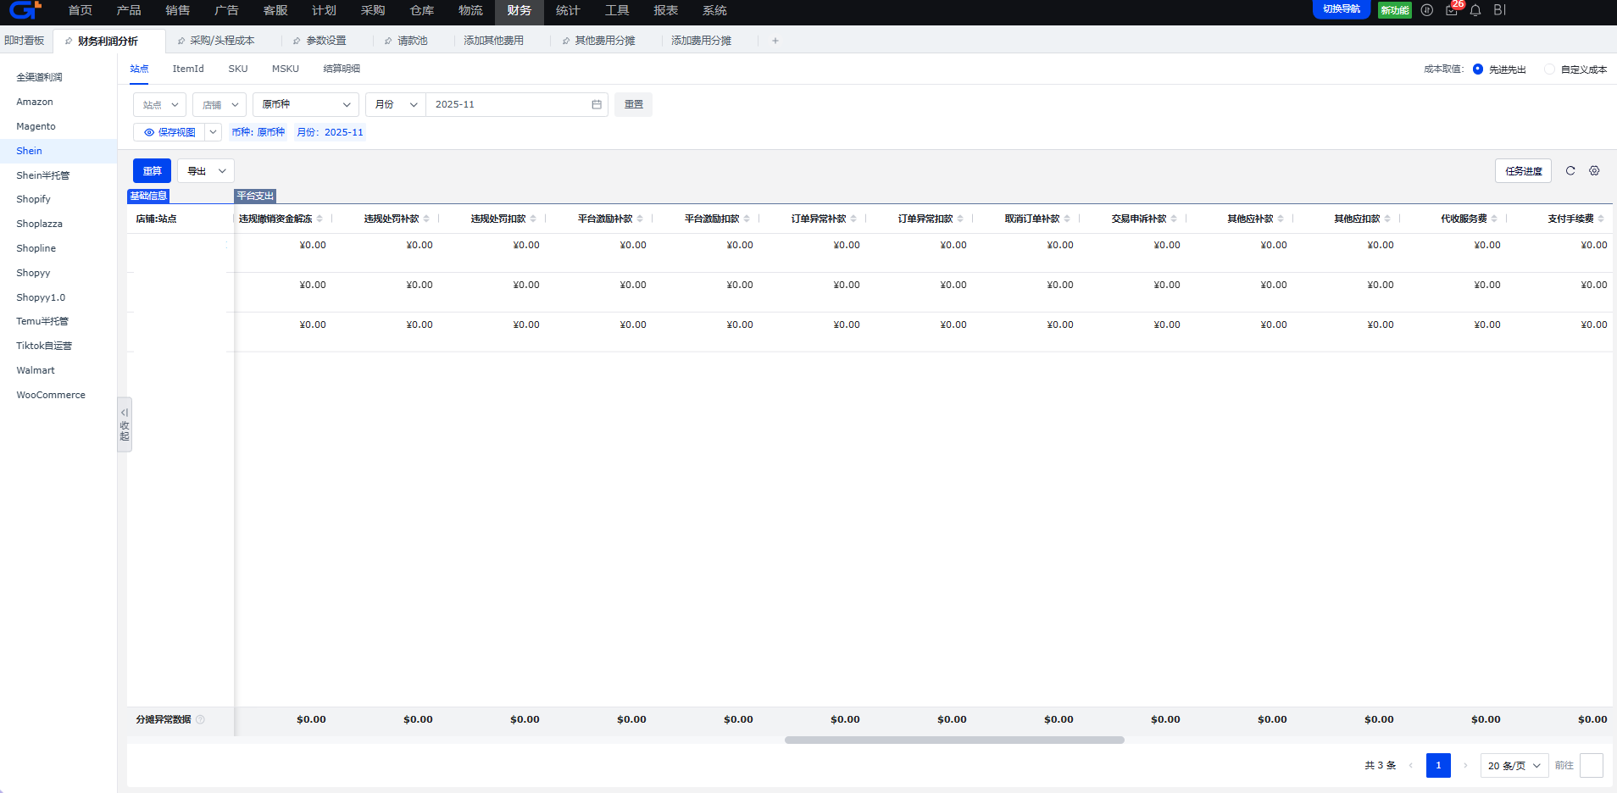Click the horizontal table scrollbar
The width and height of the screenshot is (1617, 793).
954,740
